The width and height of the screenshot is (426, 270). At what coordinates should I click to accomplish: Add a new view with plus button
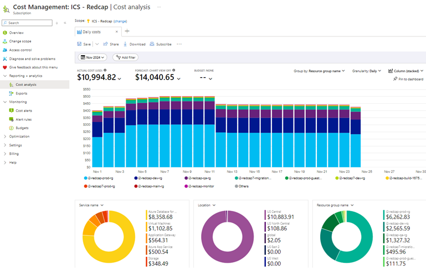[127, 31]
